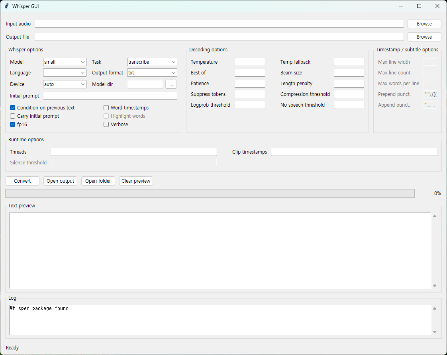Maximize the Whisper GUI window
Screen dimensions: 447x355
pyautogui.click(x=419, y=6)
